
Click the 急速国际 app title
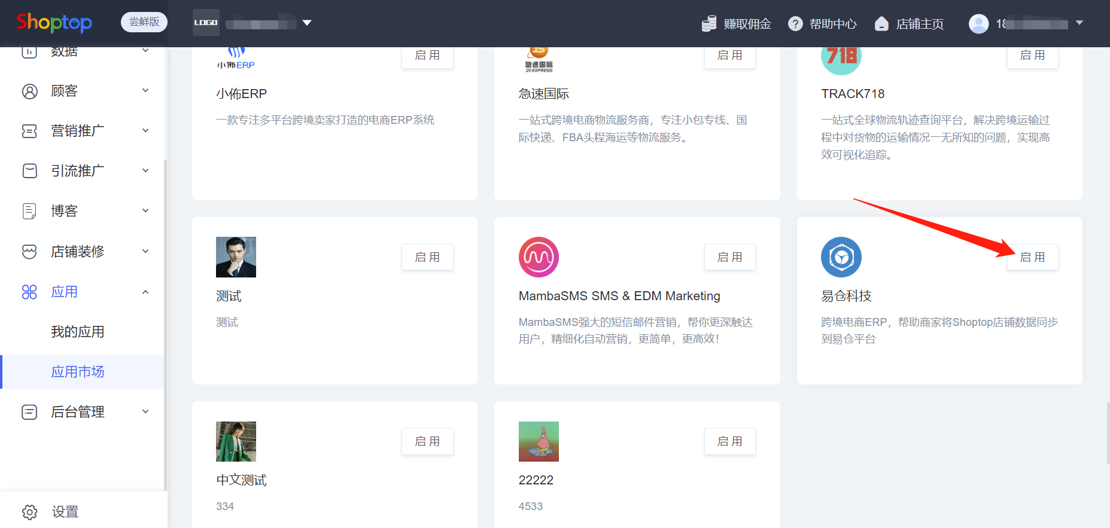click(544, 94)
